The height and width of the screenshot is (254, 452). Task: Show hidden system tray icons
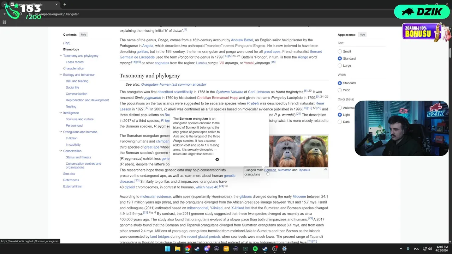point(401,249)
